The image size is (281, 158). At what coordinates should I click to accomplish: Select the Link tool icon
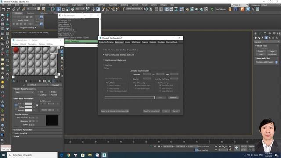[x=14, y=9]
